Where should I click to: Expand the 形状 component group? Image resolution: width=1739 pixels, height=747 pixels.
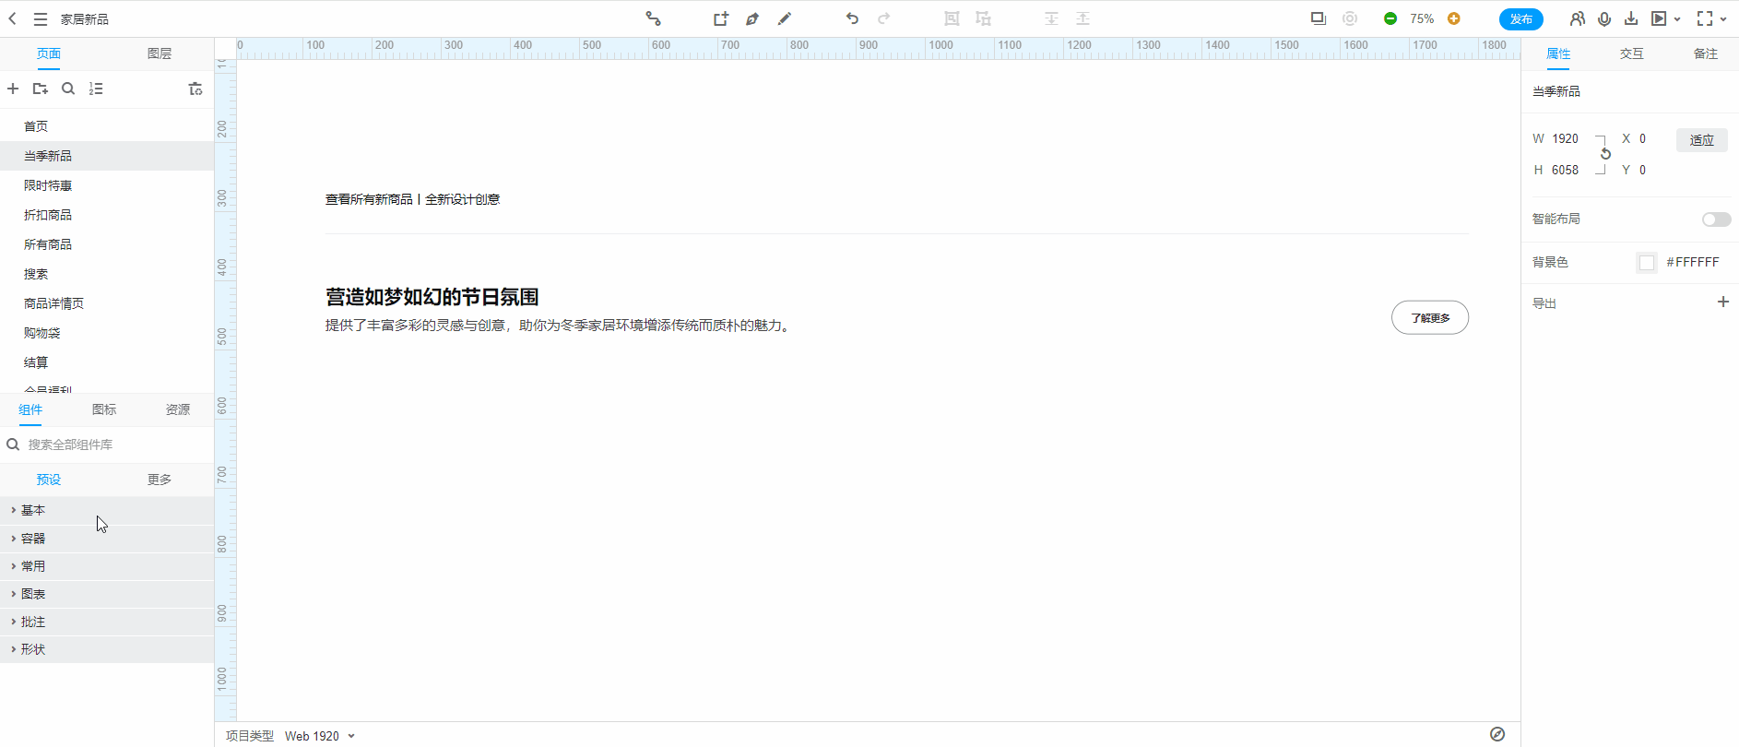click(107, 649)
